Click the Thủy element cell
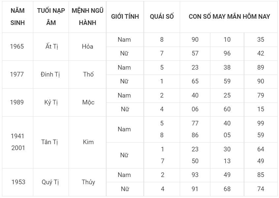The image size is (279, 198). pyautogui.click(x=87, y=182)
